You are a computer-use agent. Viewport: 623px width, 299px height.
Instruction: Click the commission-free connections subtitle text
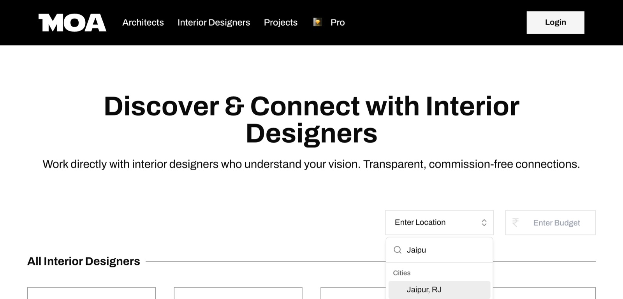[311, 164]
